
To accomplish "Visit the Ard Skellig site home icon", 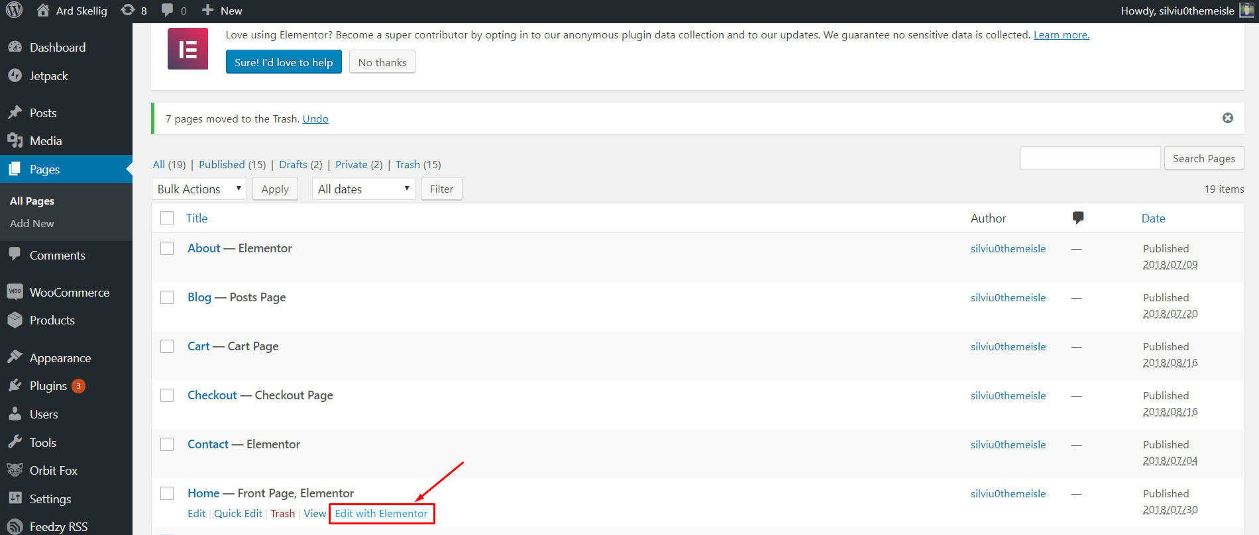I will 43,11.
